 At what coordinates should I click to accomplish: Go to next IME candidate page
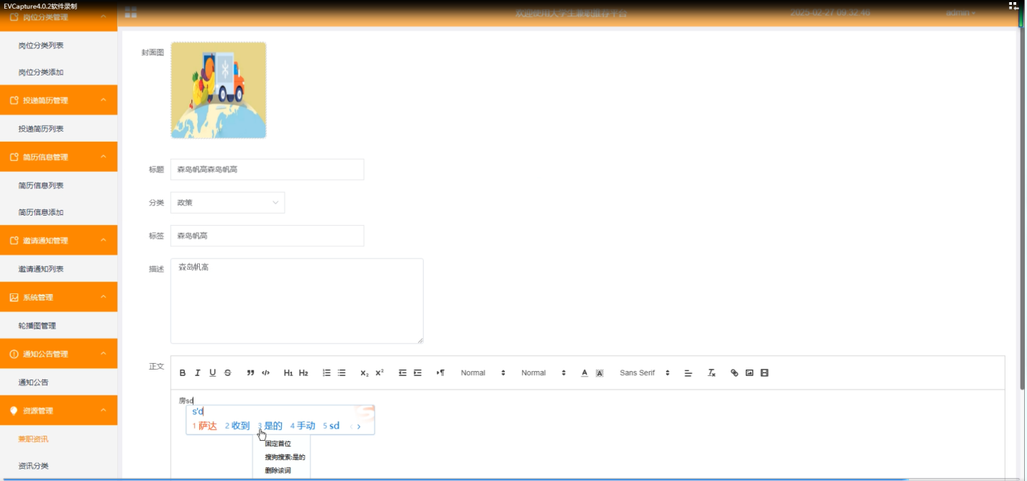(x=359, y=426)
